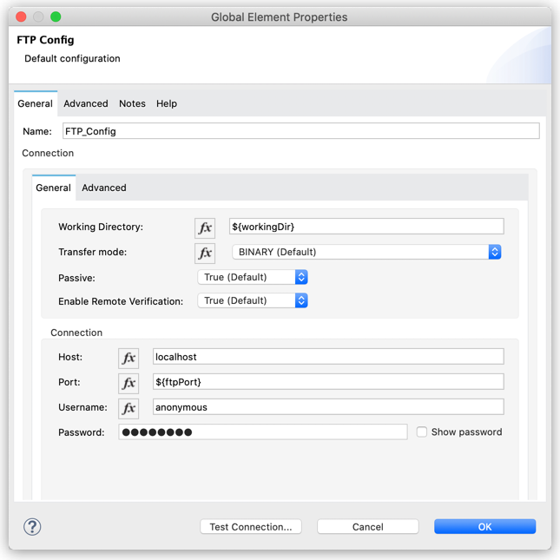
Task: Select the Connection section's General tab
Action: [53, 188]
